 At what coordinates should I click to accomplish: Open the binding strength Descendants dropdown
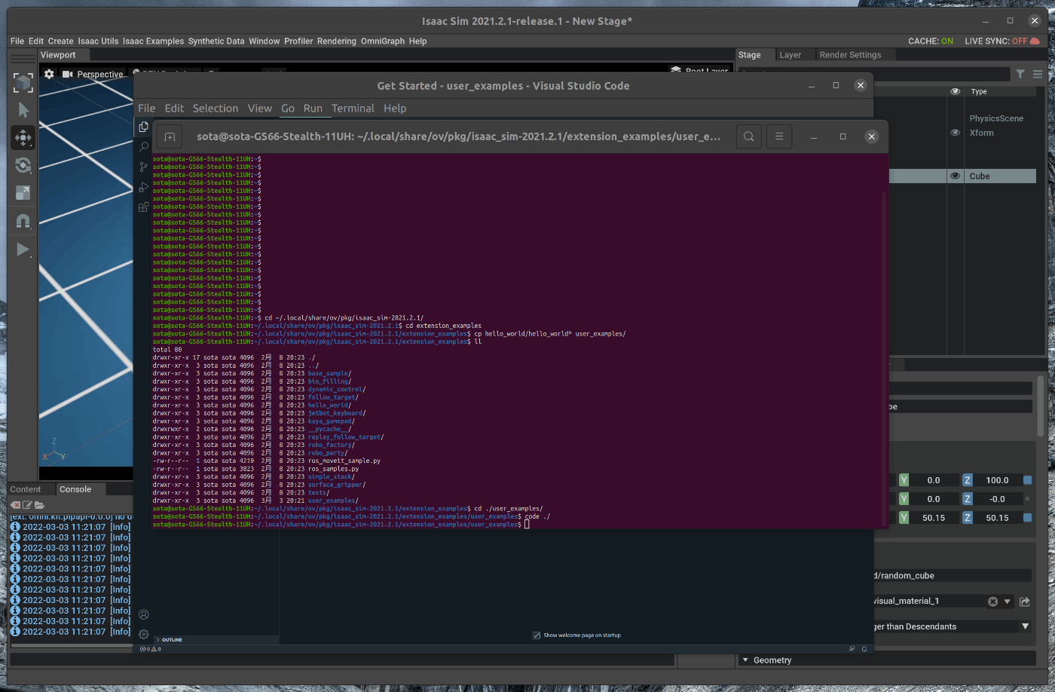[x=1025, y=626]
